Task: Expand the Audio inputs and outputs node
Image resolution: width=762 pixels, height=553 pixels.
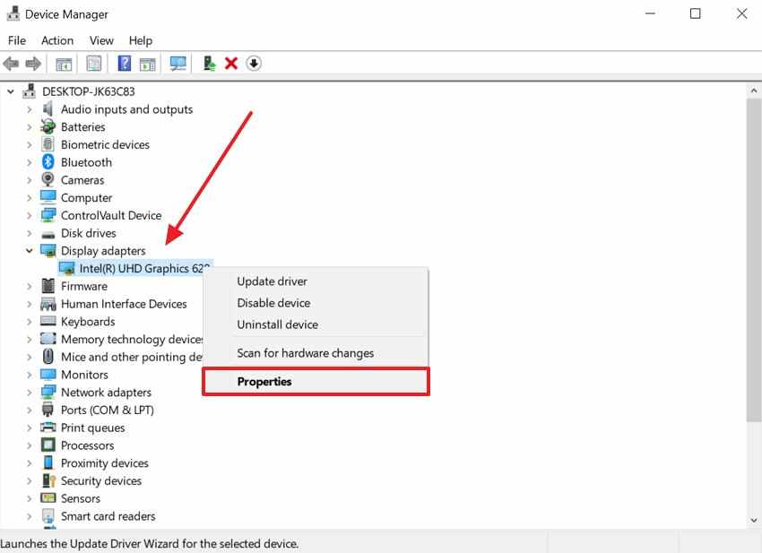Action: (30, 108)
